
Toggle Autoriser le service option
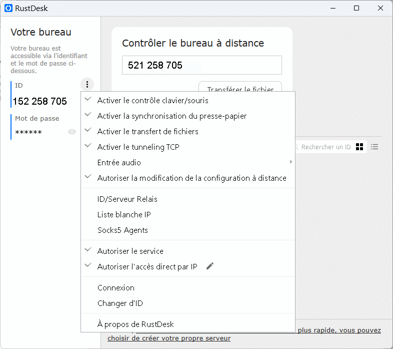188,251
